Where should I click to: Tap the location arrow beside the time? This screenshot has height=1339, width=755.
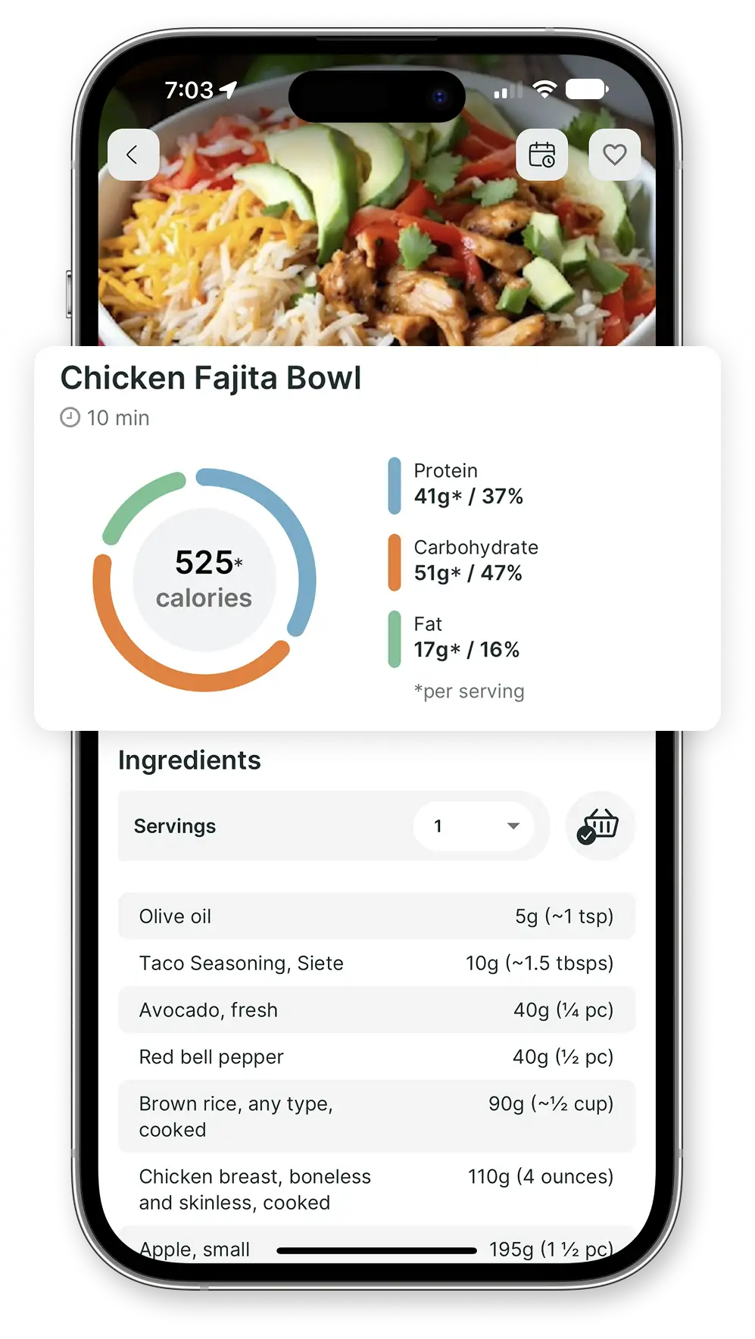tap(228, 90)
